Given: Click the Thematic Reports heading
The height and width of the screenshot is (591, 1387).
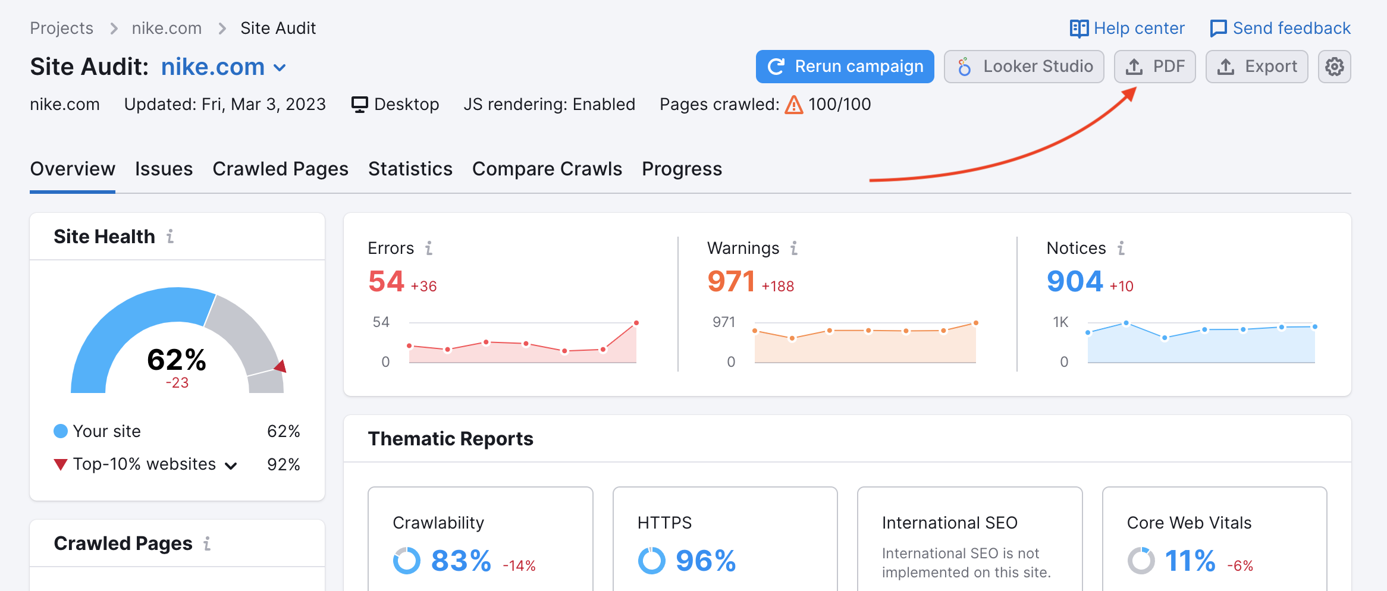Looking at the screenshot, I should click(x=450, y=439).
